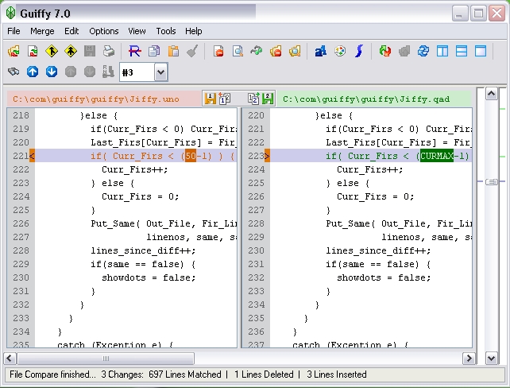Click yellow diamond icon with single arrow
The image size is (510, 388).
coord(52,51)
